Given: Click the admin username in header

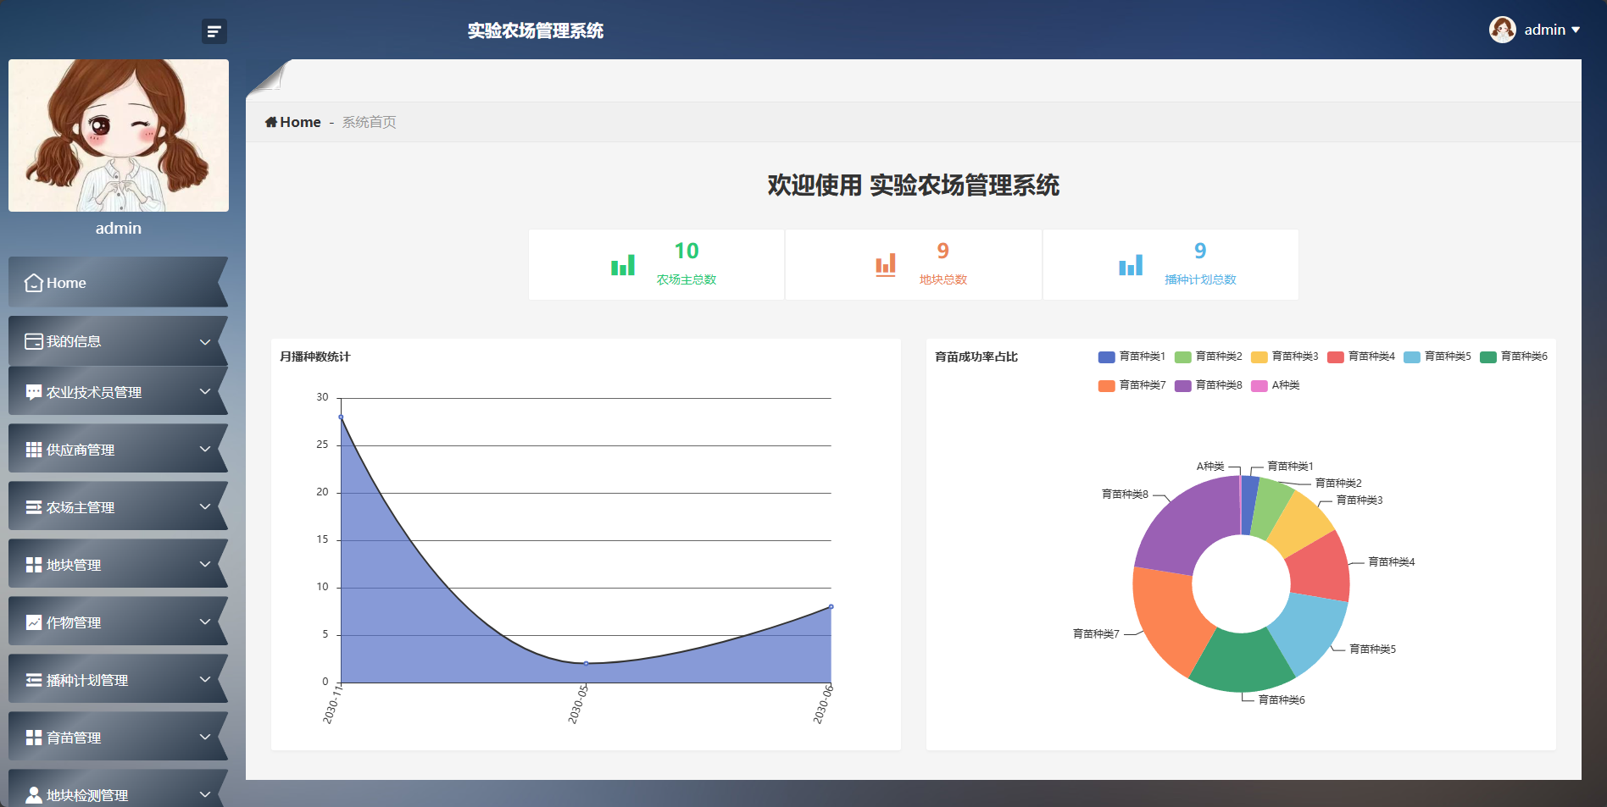Looking at the screenshot, I should click(x=1544, y=30).
